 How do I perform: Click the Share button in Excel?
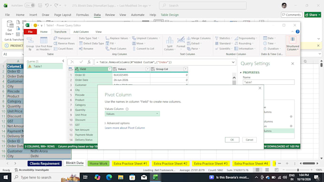pyautogui.click(x=313, y=15)
